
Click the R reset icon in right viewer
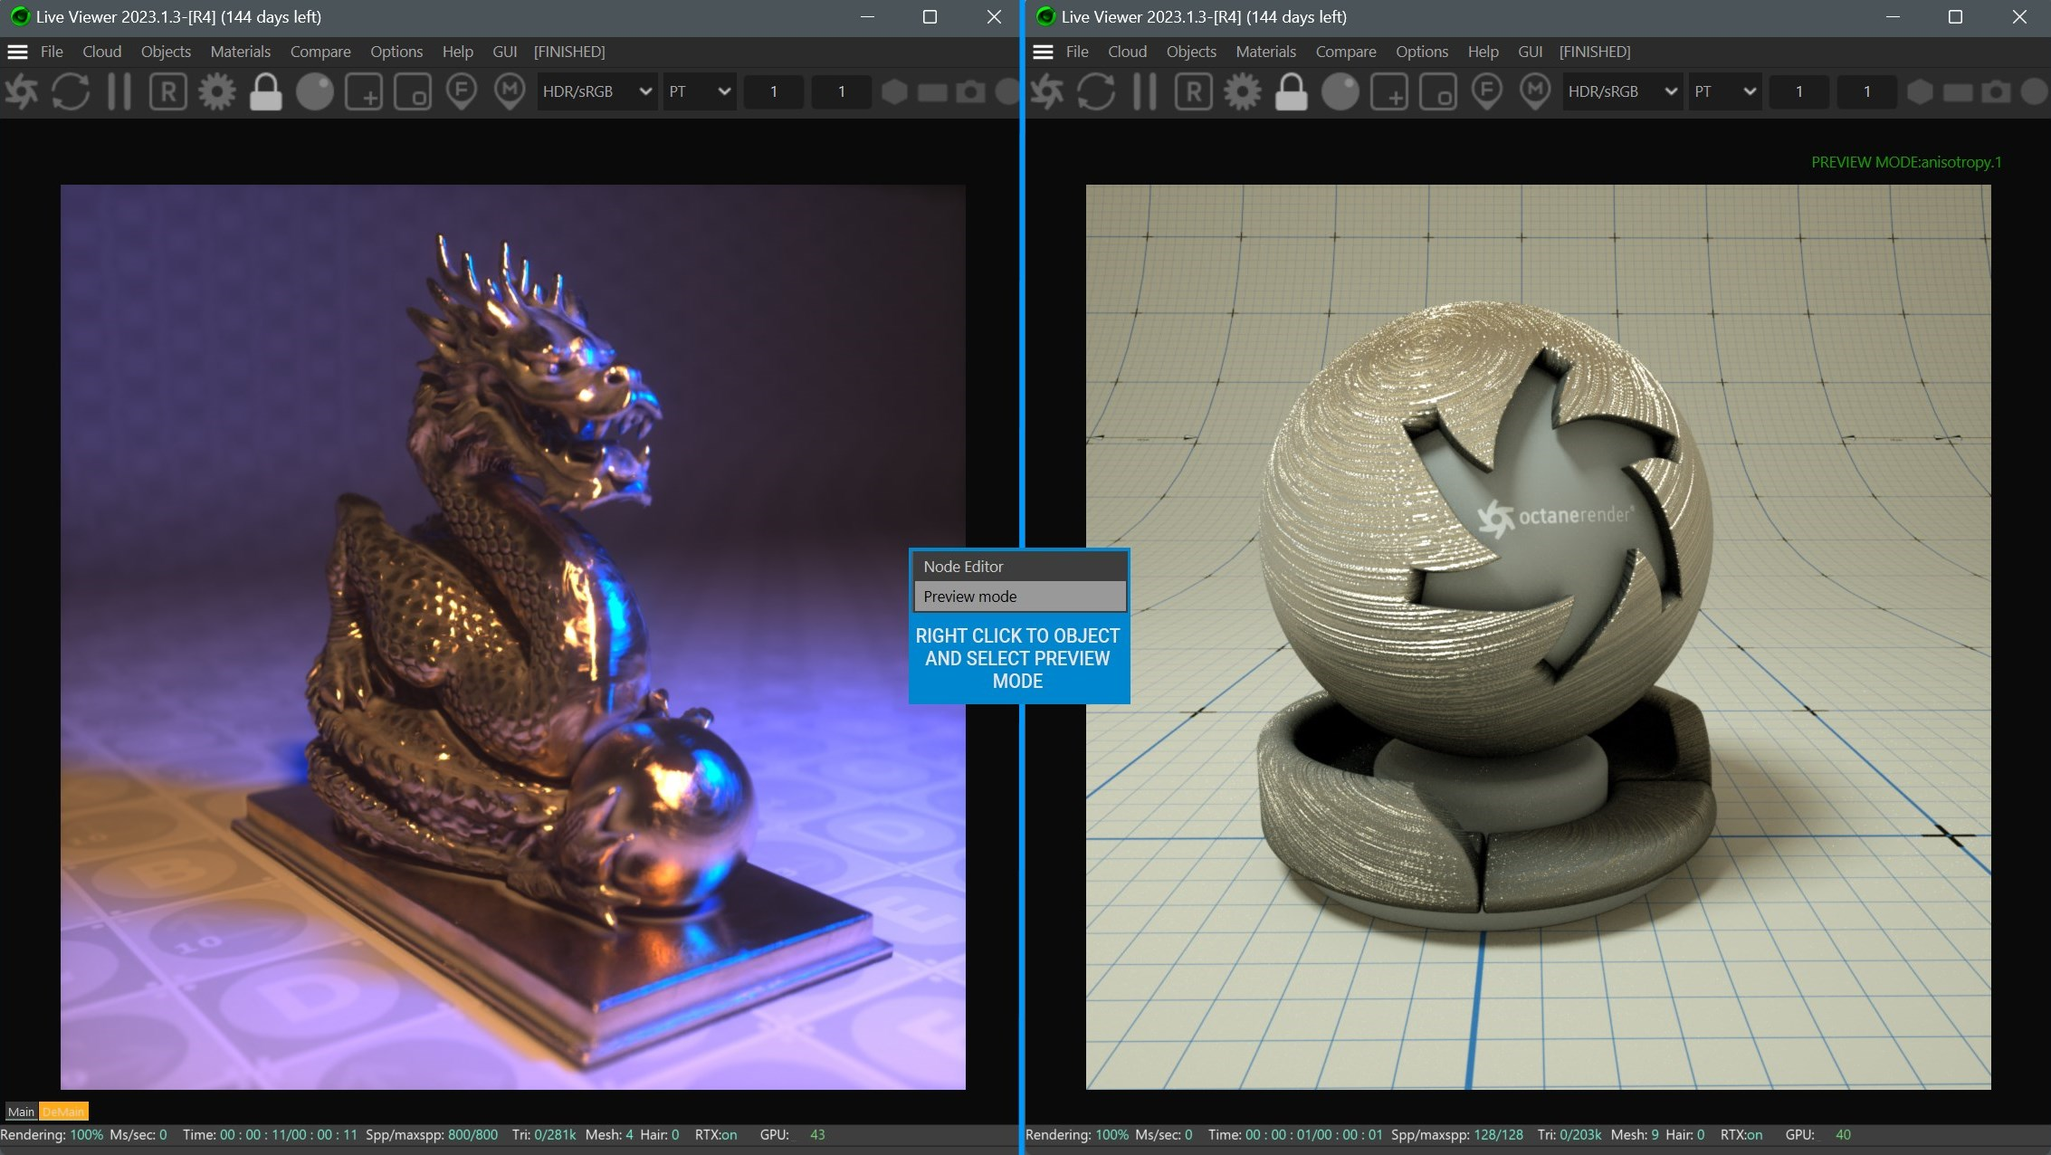coord(1193,91)
